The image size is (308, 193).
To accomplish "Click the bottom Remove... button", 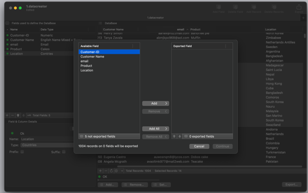I will [x=135, y=185].
